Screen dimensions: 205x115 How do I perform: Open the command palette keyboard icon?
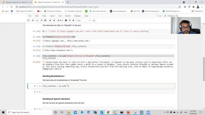pos(94,20)
